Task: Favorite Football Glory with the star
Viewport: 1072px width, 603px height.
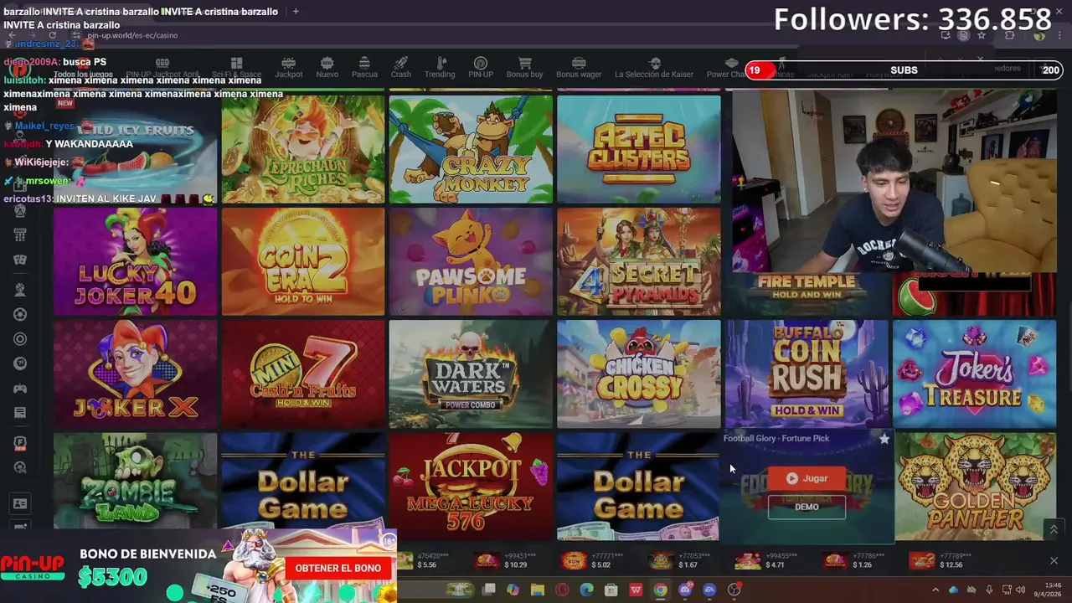Action: pos(884,439)
